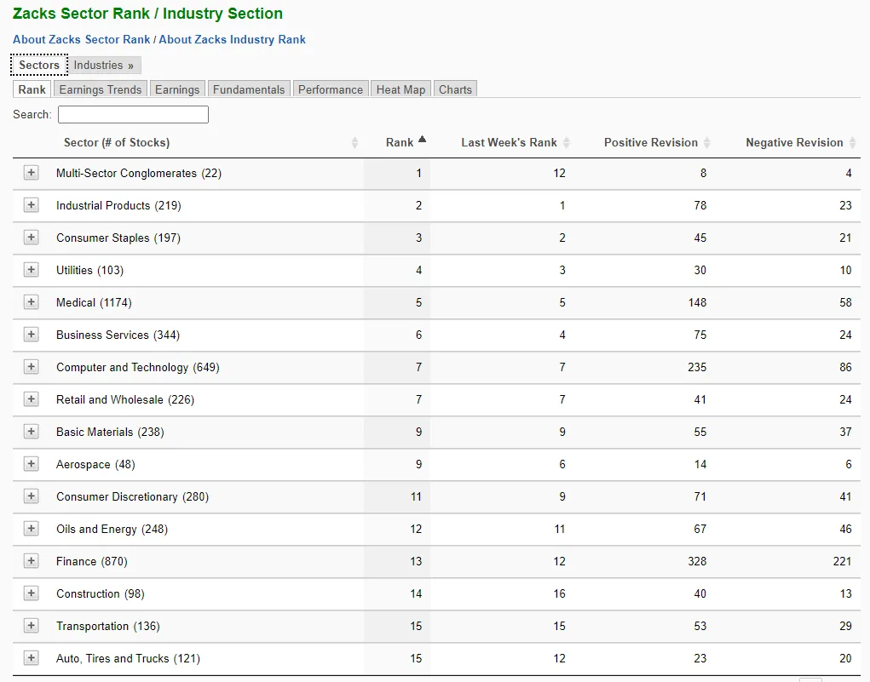Click the sort icon on Positive Revision column
Image resolution: width=870 pixels, height=682 pixels.
(x=708, y=142)
